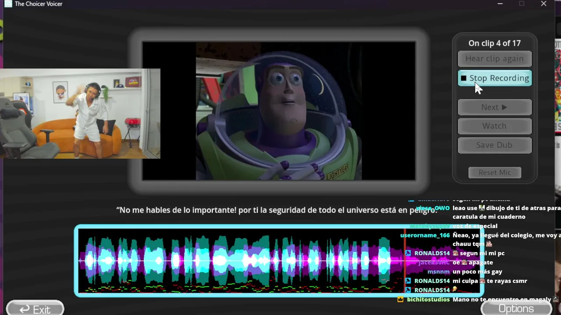Open the Options menu
Image resolution: width=561 pixels, height=315 pixels.
point(516,308)
